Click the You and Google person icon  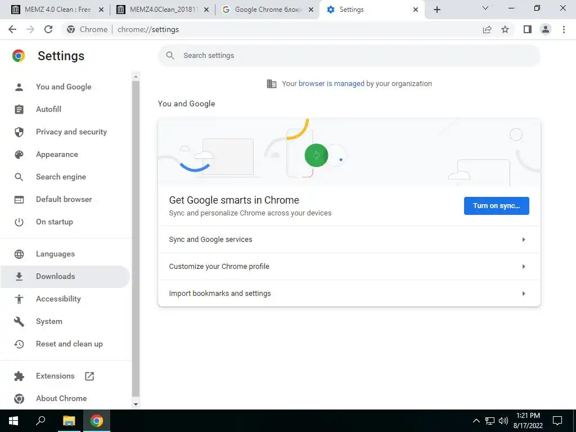19,87
